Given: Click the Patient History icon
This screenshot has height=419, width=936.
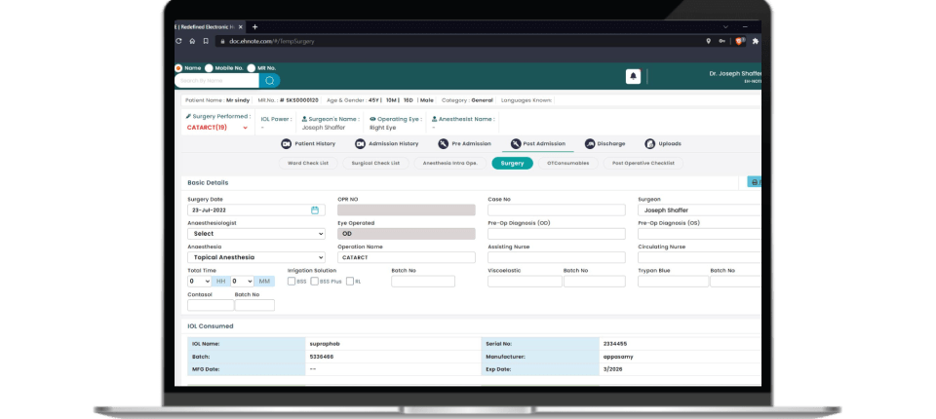Looking at the screenshot, I should point(287,144).
